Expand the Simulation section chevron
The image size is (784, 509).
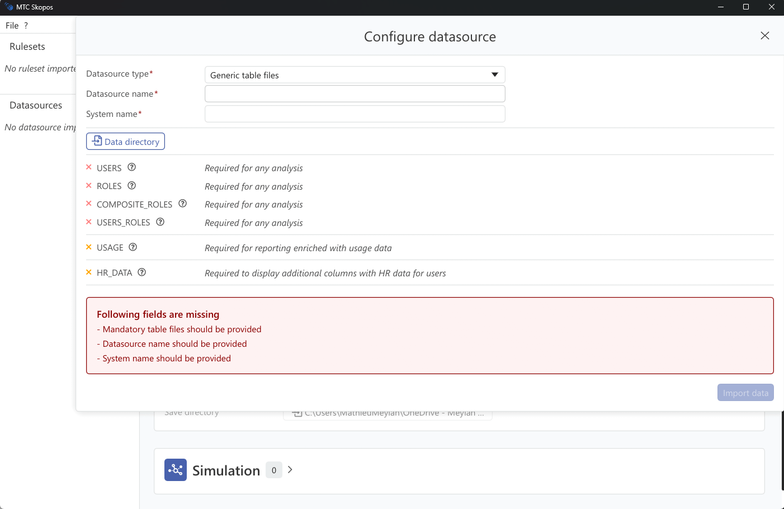[x=290, y=470]
